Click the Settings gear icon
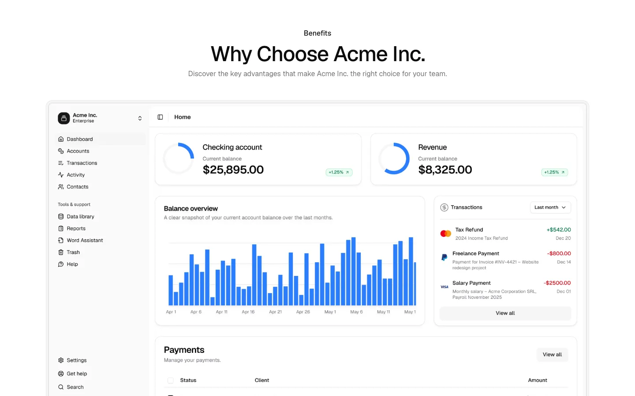This screenshot has width=635, height=396. click(x=61, y=360)
